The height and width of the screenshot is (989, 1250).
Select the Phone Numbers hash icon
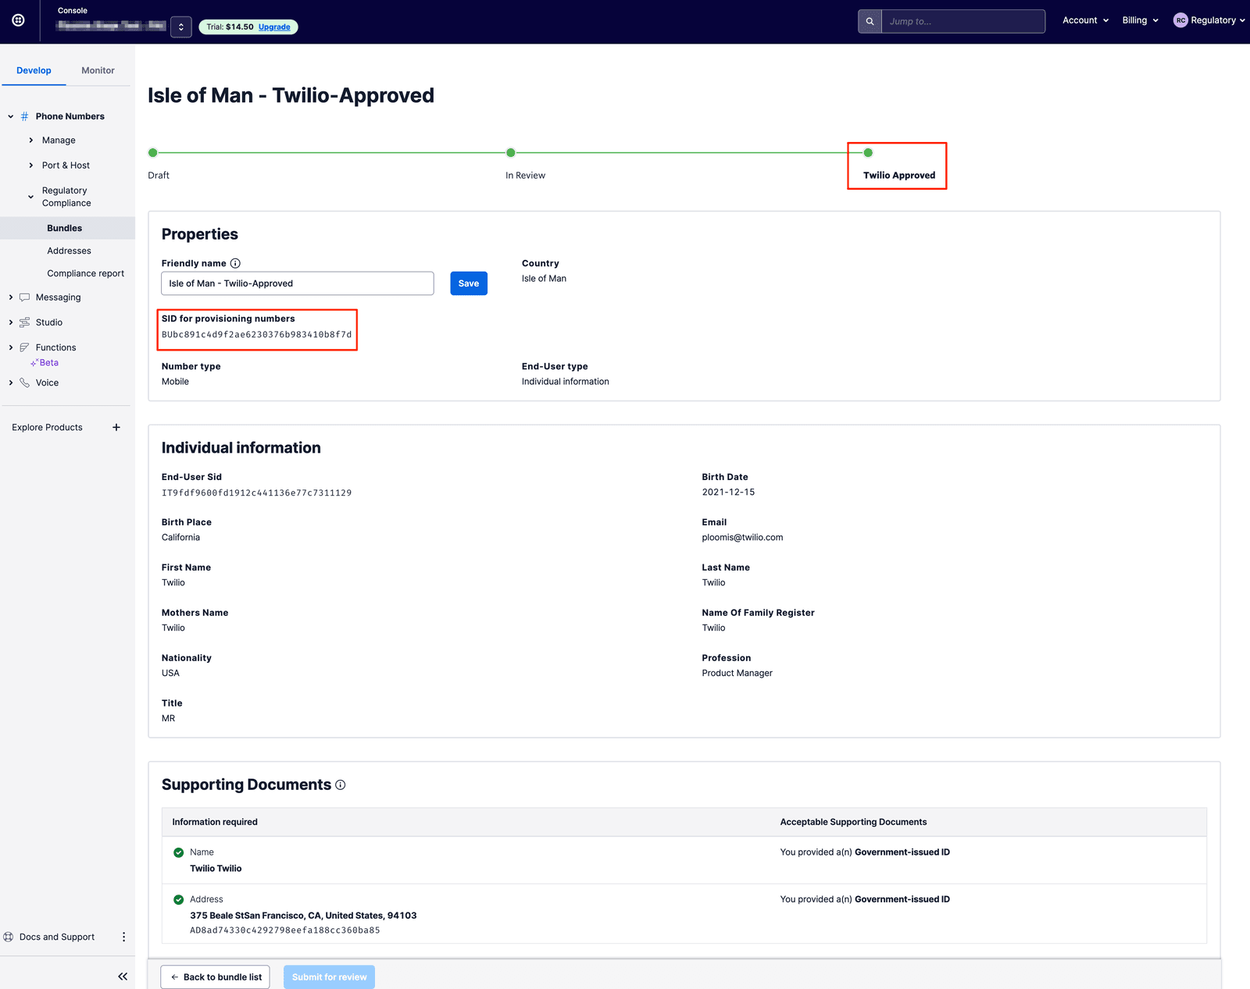tap(25, 116)
